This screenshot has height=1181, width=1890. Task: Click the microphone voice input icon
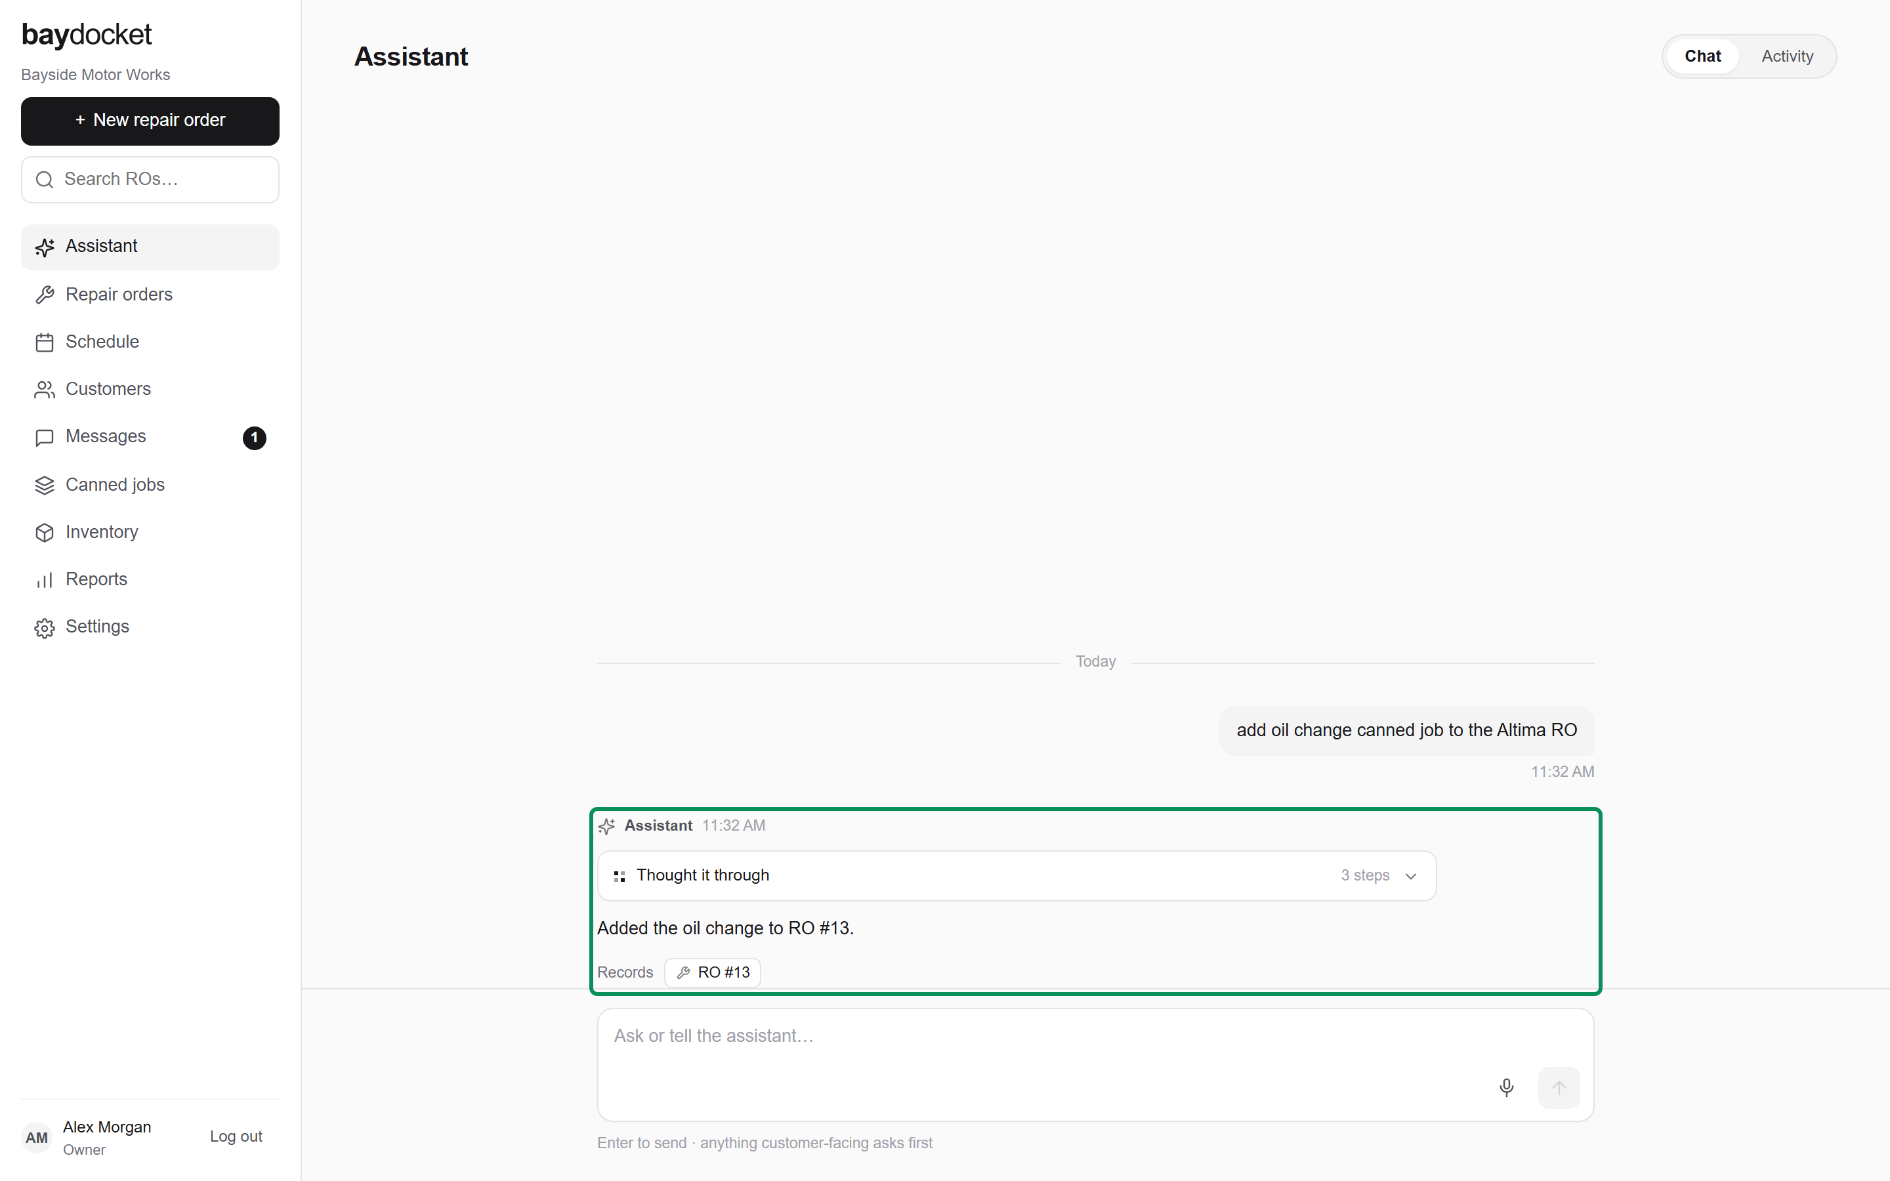[1507, 1087]
